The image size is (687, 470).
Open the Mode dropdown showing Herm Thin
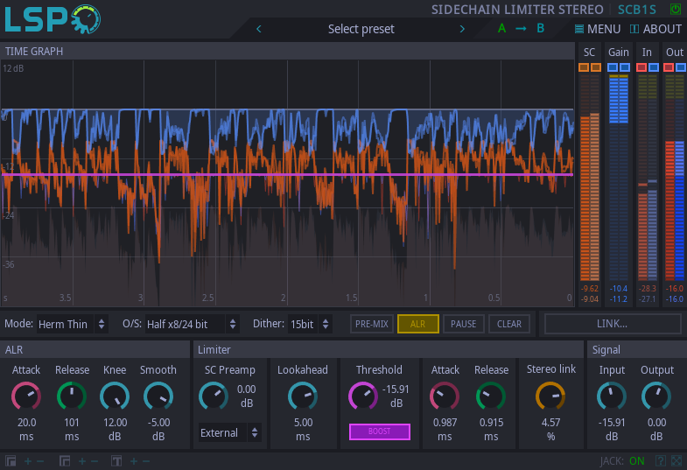click(73, 324)
